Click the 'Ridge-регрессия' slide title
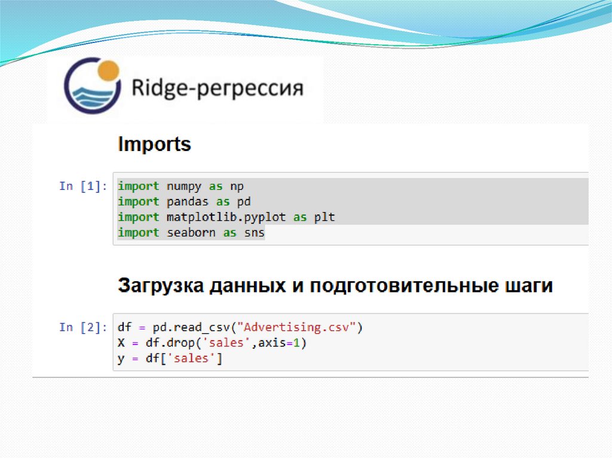Screen dimensions: 612x458 218,88
